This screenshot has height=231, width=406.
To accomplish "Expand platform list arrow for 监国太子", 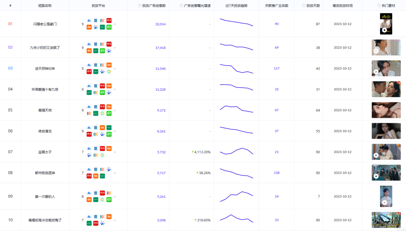I will tap(115, 152).
